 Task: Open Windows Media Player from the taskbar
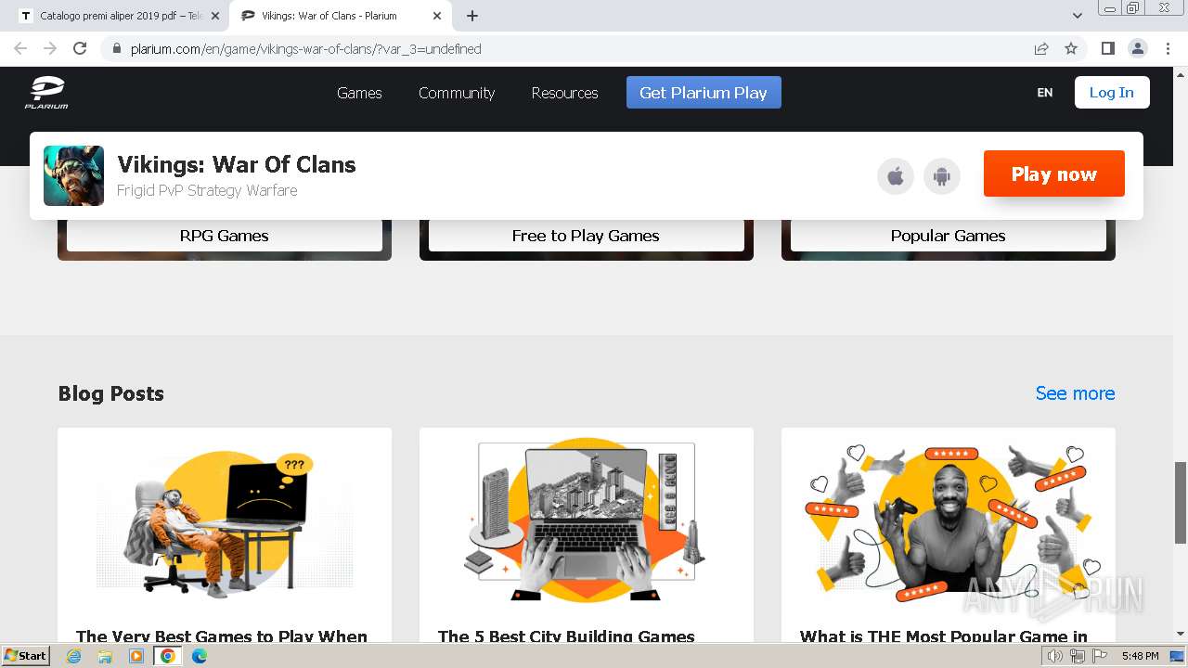click(136, 656)
